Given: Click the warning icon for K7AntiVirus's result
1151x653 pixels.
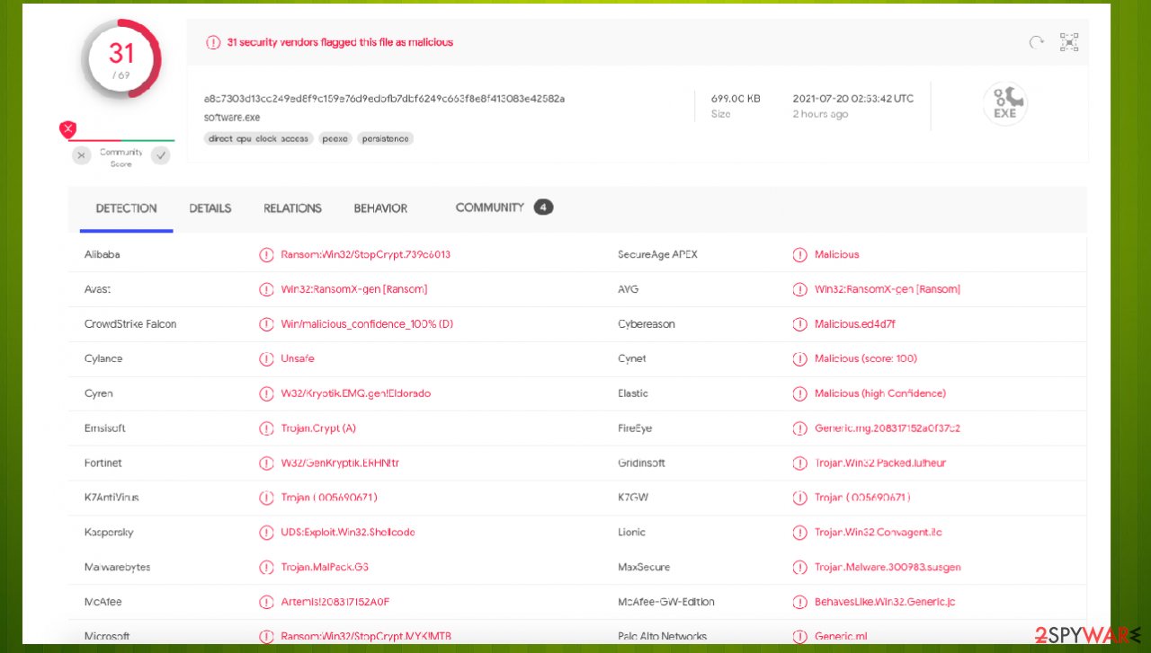Looking at the screenshot, I should (x=266, y=498).
